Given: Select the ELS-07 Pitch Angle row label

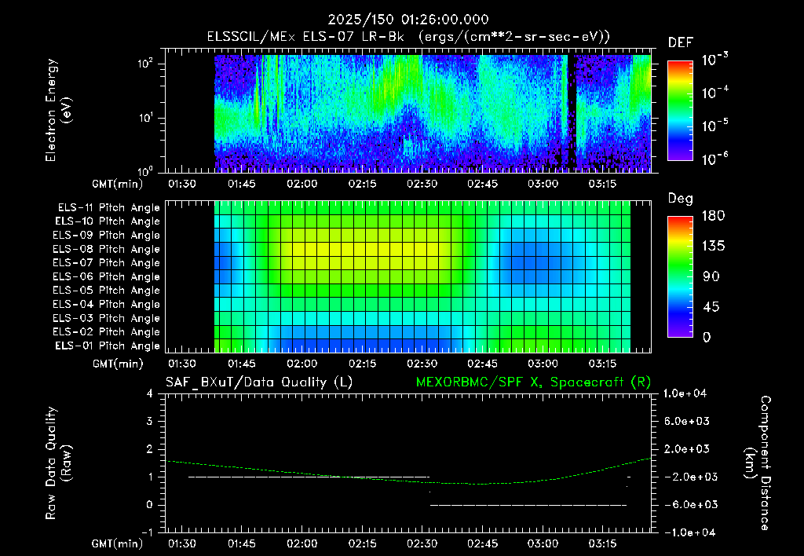Looking at the screenshot, I should click(x=107, y=263).
